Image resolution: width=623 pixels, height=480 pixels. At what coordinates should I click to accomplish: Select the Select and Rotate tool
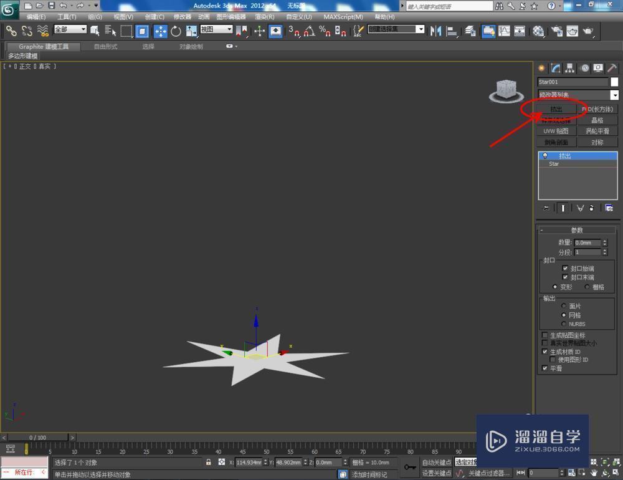[x=176, y=31]
